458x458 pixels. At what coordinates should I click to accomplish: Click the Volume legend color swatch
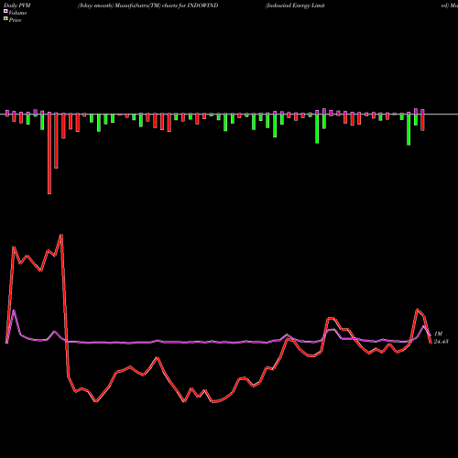(x=5, y=11)
